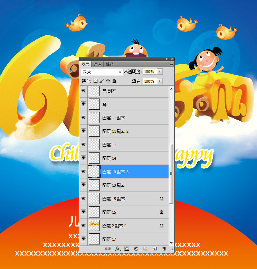Click the 填充 100% value field
Image resolution: width=257 pixels, height=269 pixels.
(150, 81)
